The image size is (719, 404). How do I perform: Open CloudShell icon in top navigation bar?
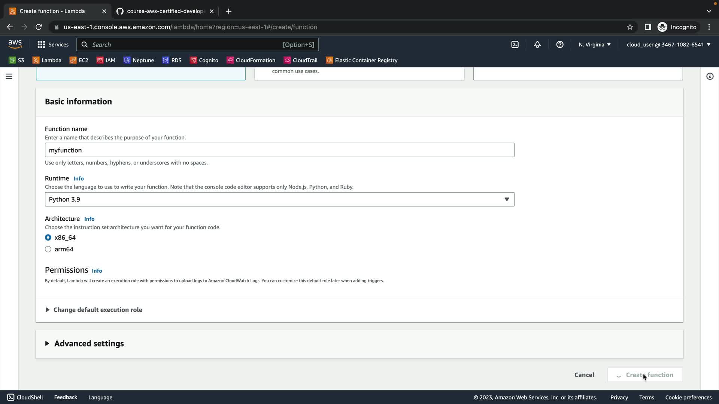point(515,45)
